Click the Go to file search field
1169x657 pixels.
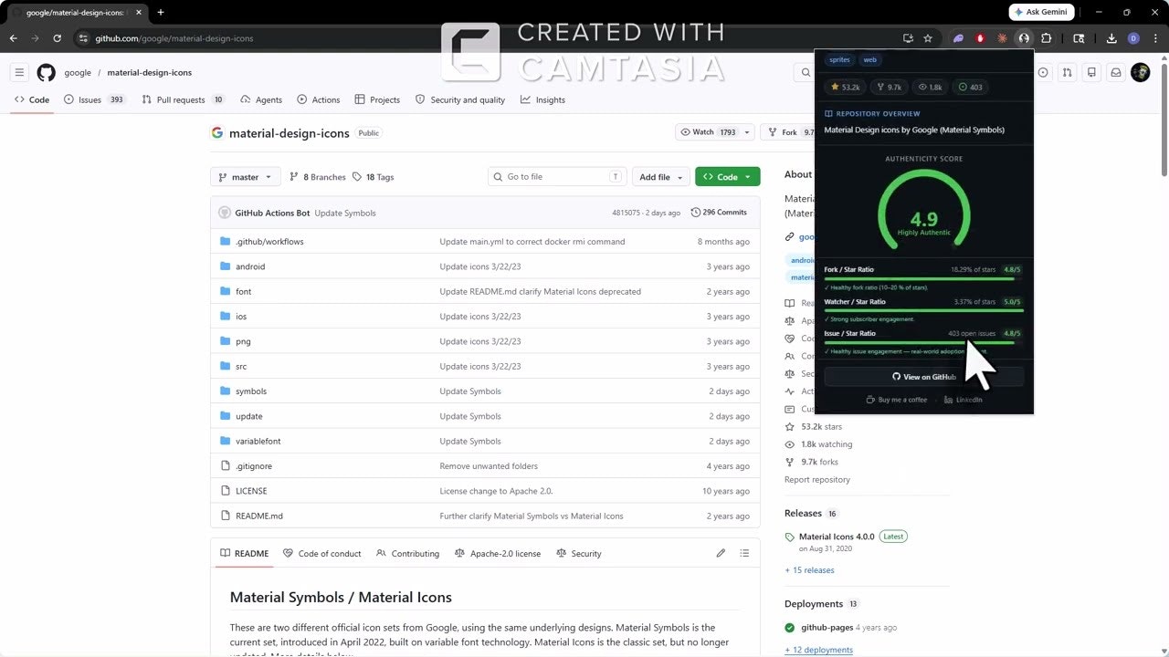(x=557, y=177)
